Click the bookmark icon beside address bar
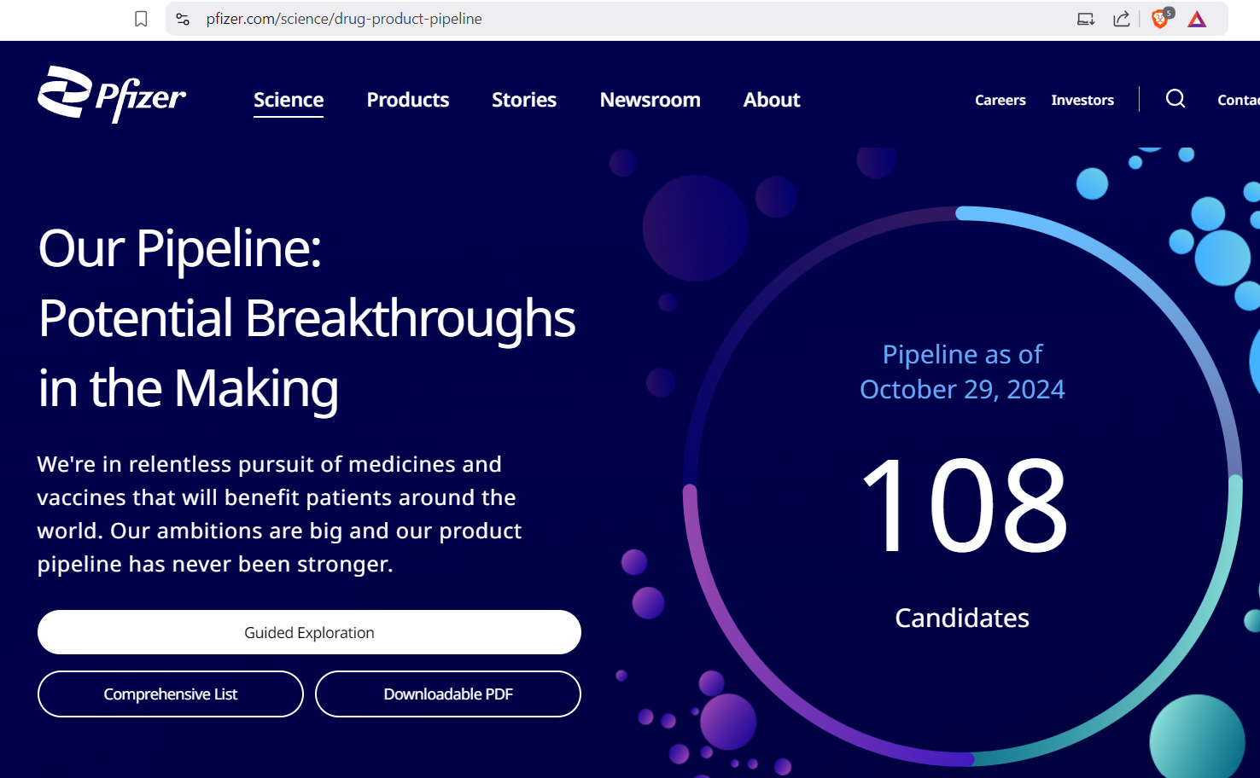 [x=142, y=19]
